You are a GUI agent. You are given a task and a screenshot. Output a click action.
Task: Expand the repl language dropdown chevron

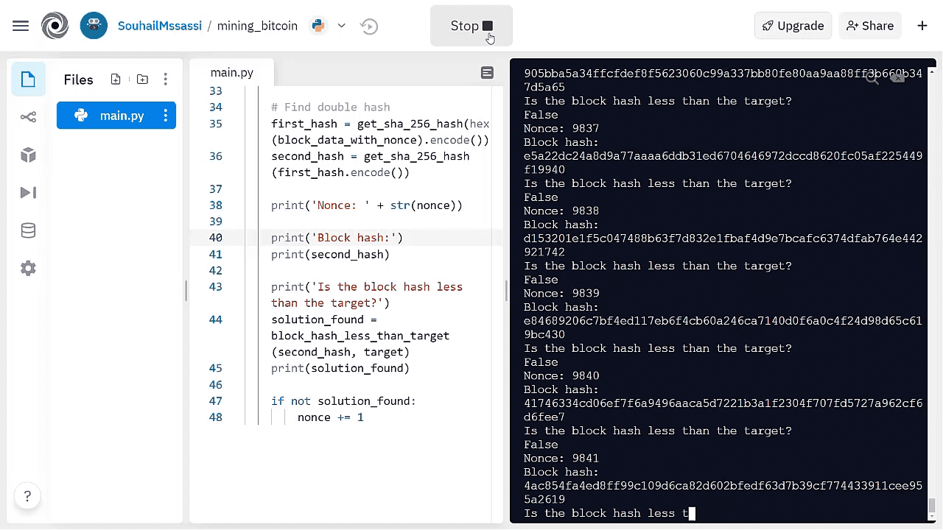341,26
